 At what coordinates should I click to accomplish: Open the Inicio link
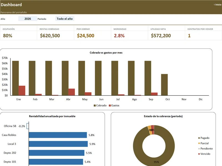[x=218, y=5]
